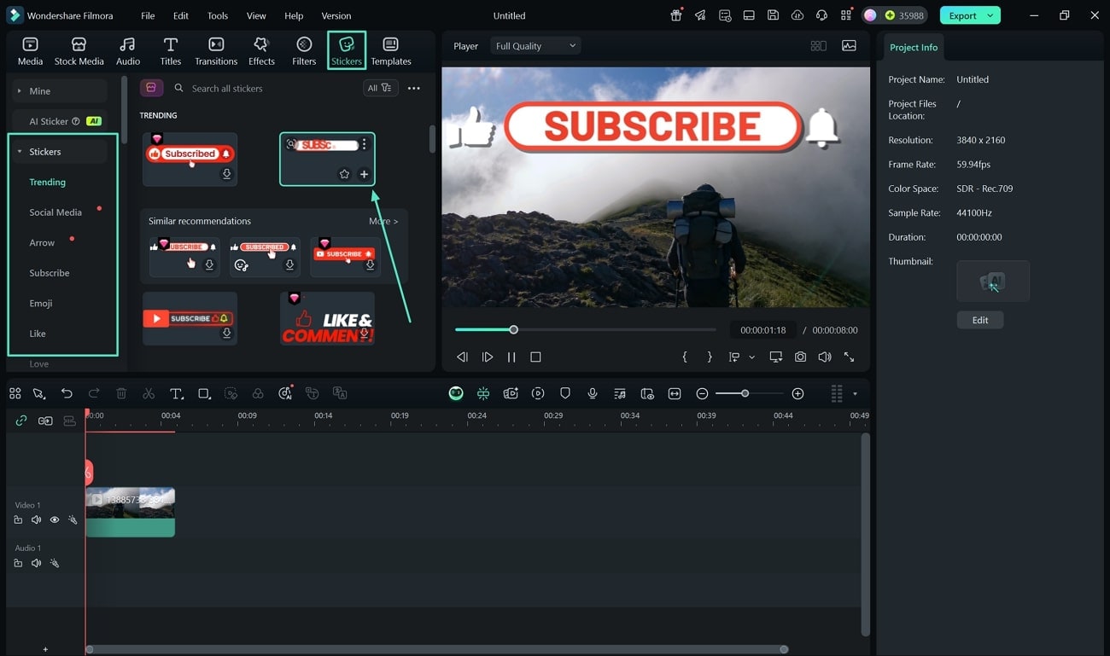1110x656 pixels.
Task: Click the More link in Similar recommendations
Action: 383,221
